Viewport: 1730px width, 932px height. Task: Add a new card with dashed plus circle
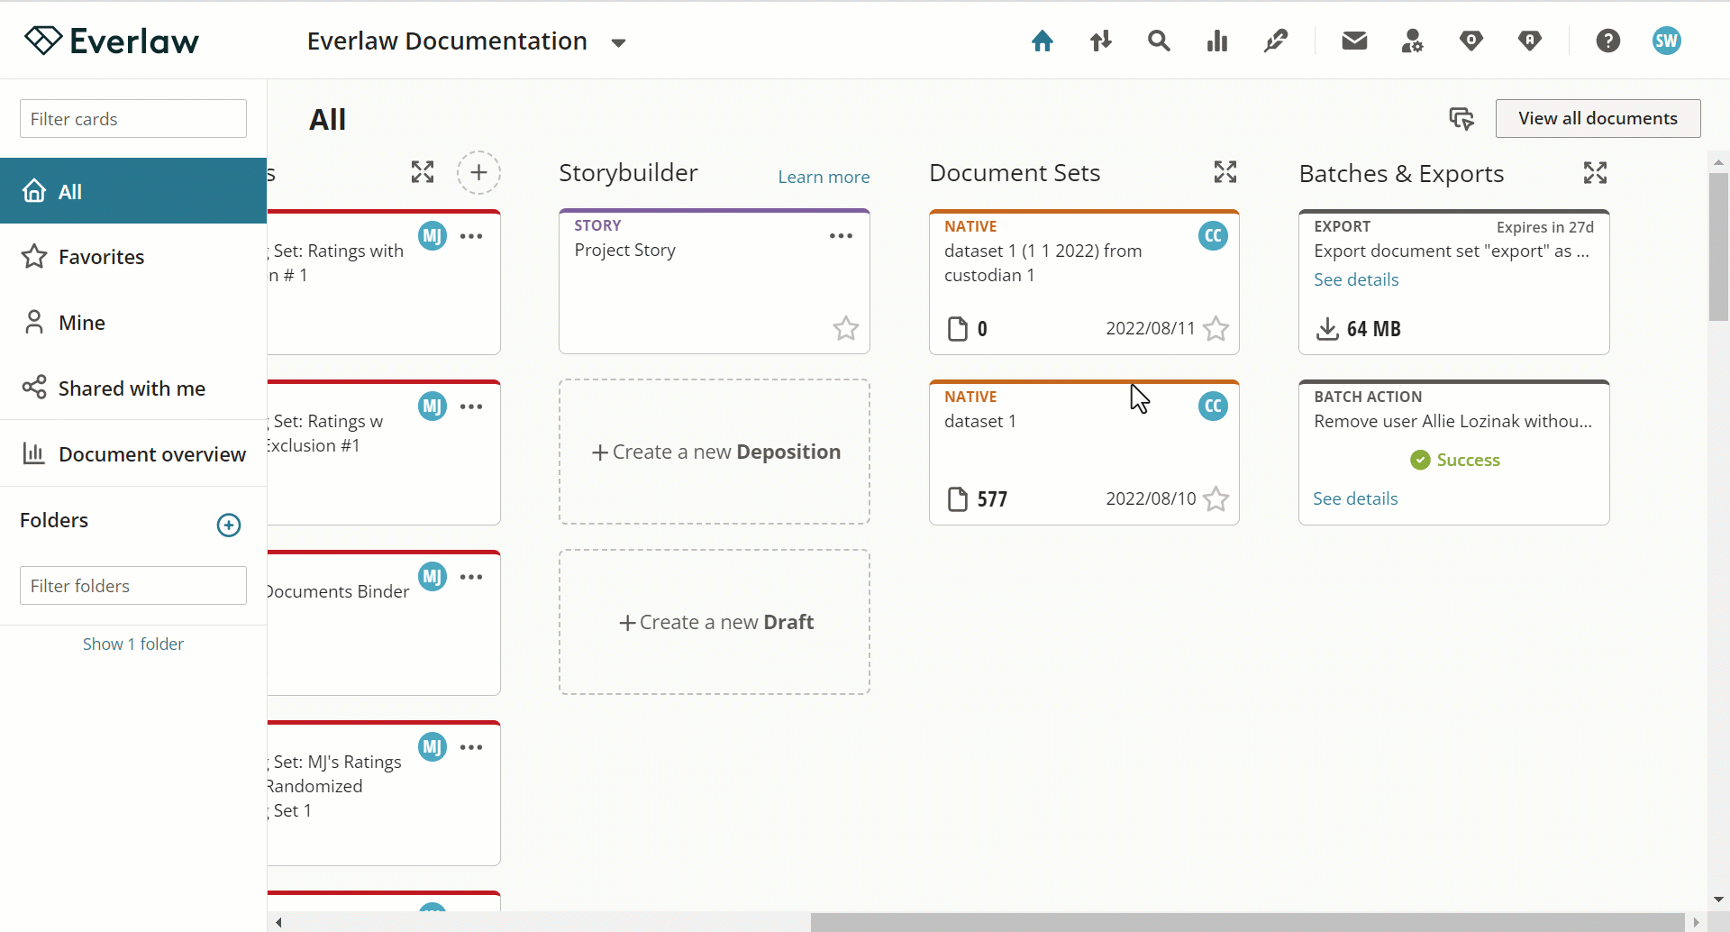click(478, 172)
